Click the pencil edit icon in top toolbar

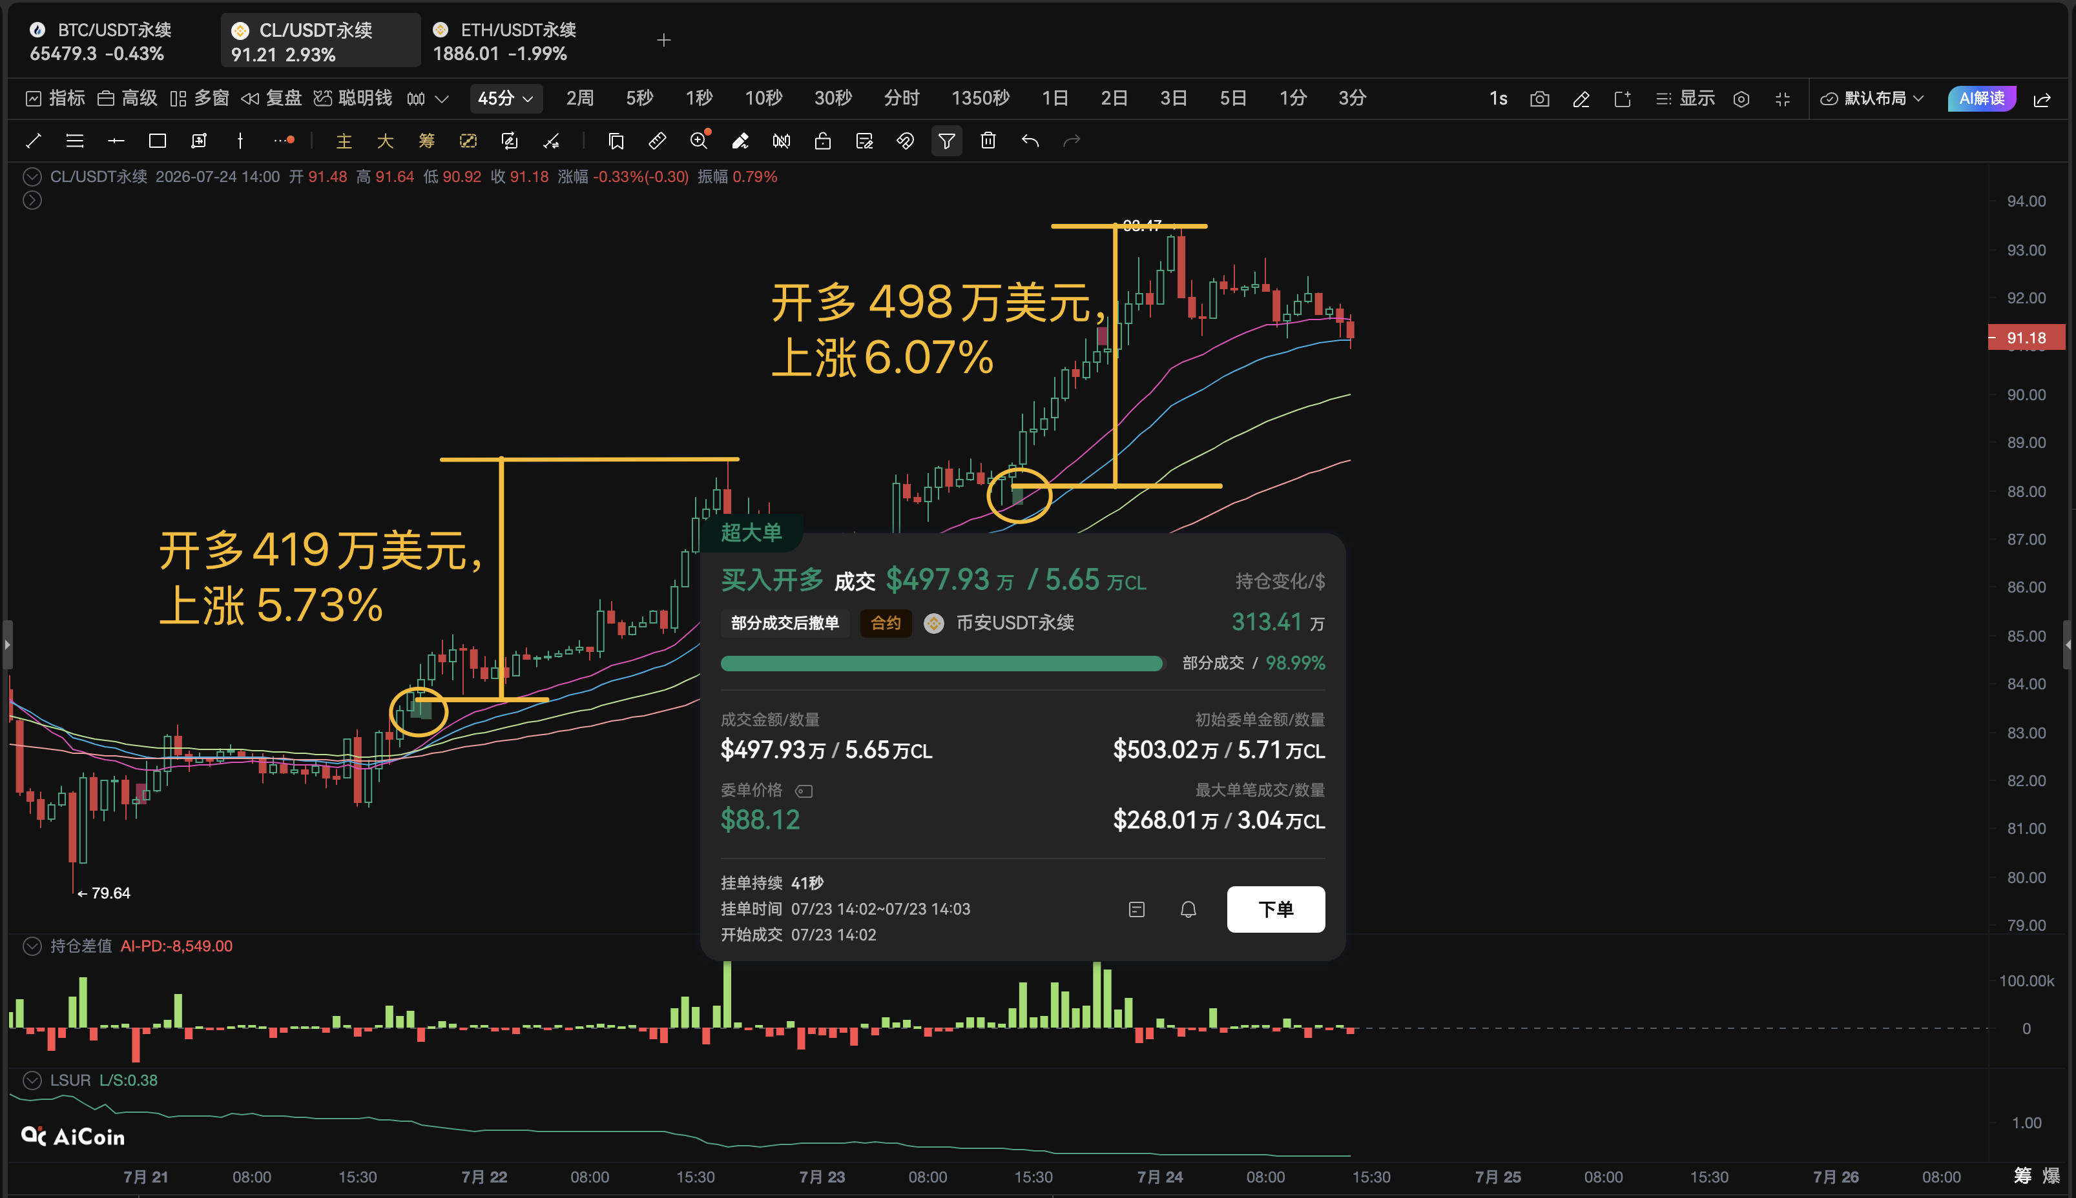[x=1581, y=99]
